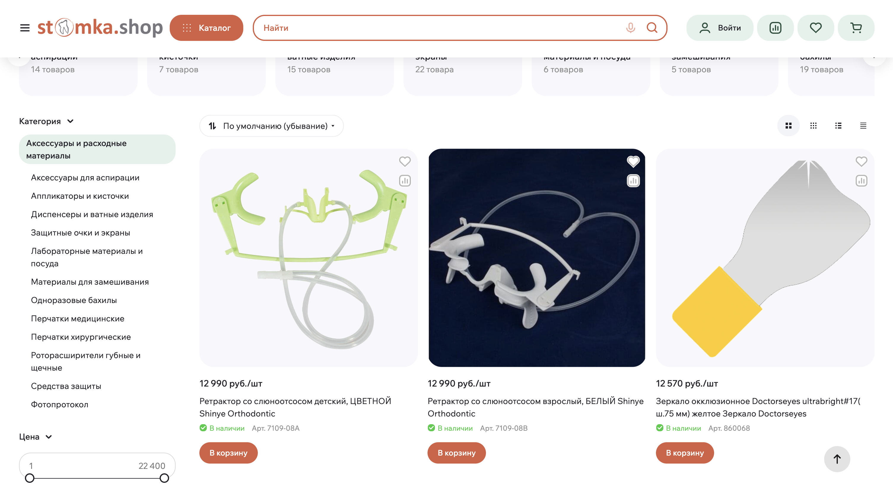Switch to small grid view icon
Screen dimensions: 893x484
[x=813, y=126]
